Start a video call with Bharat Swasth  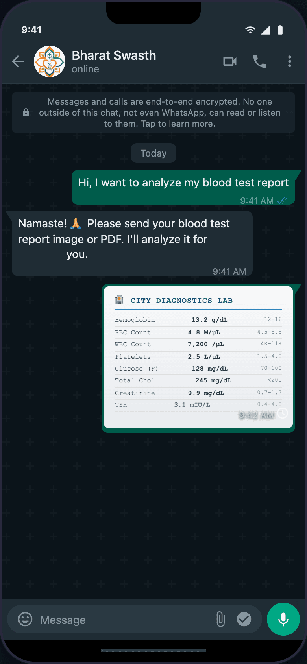(230, 61)
